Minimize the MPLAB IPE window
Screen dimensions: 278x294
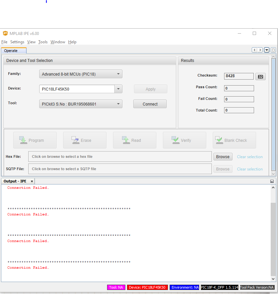(239, 33)
